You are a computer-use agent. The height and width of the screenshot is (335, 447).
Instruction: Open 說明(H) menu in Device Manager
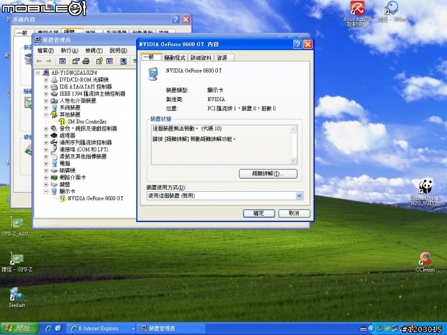tap(118, 51)
